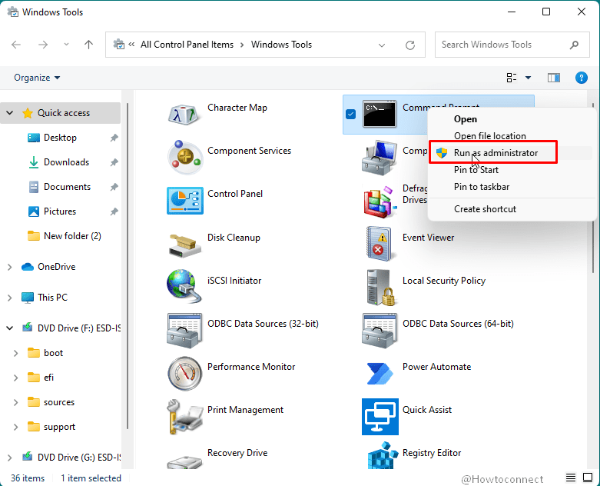Open the Organize dropdown menu
The image size is (600, 486).
[37, 78]
